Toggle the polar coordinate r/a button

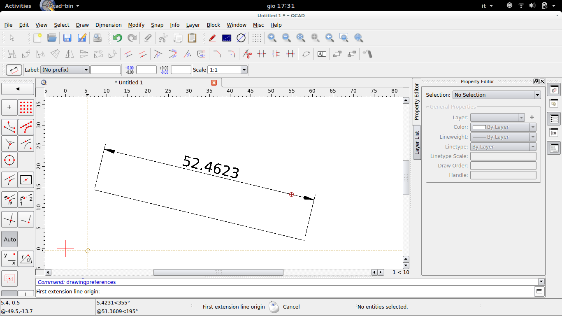[26, 259]
